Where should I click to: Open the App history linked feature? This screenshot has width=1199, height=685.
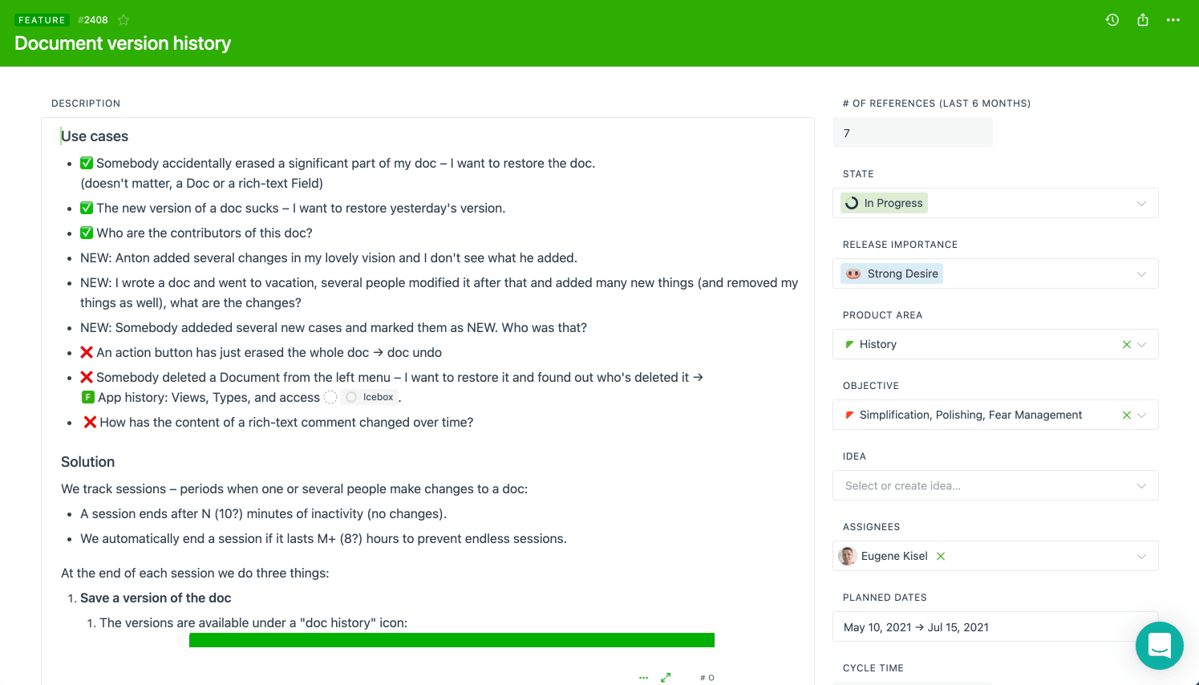pos(209,398)
